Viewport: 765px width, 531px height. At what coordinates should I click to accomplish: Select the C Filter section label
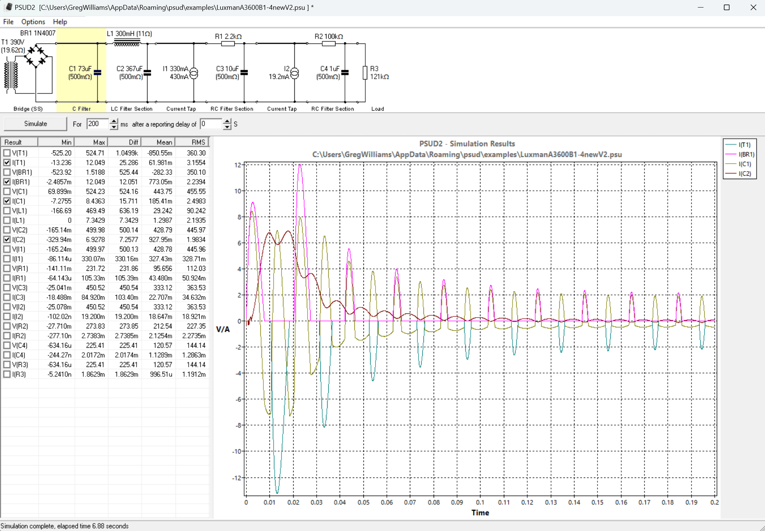(x=82, y=109)
